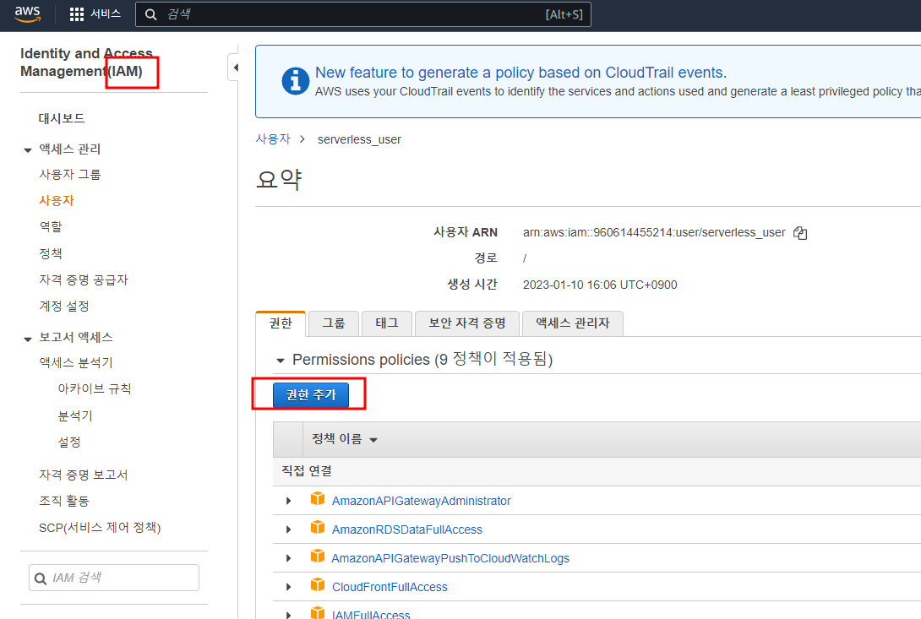Expand the AmazonRDSDataFullAccess policy row
The height and width of the screenshot is (619, 921).
click(288, 529)
